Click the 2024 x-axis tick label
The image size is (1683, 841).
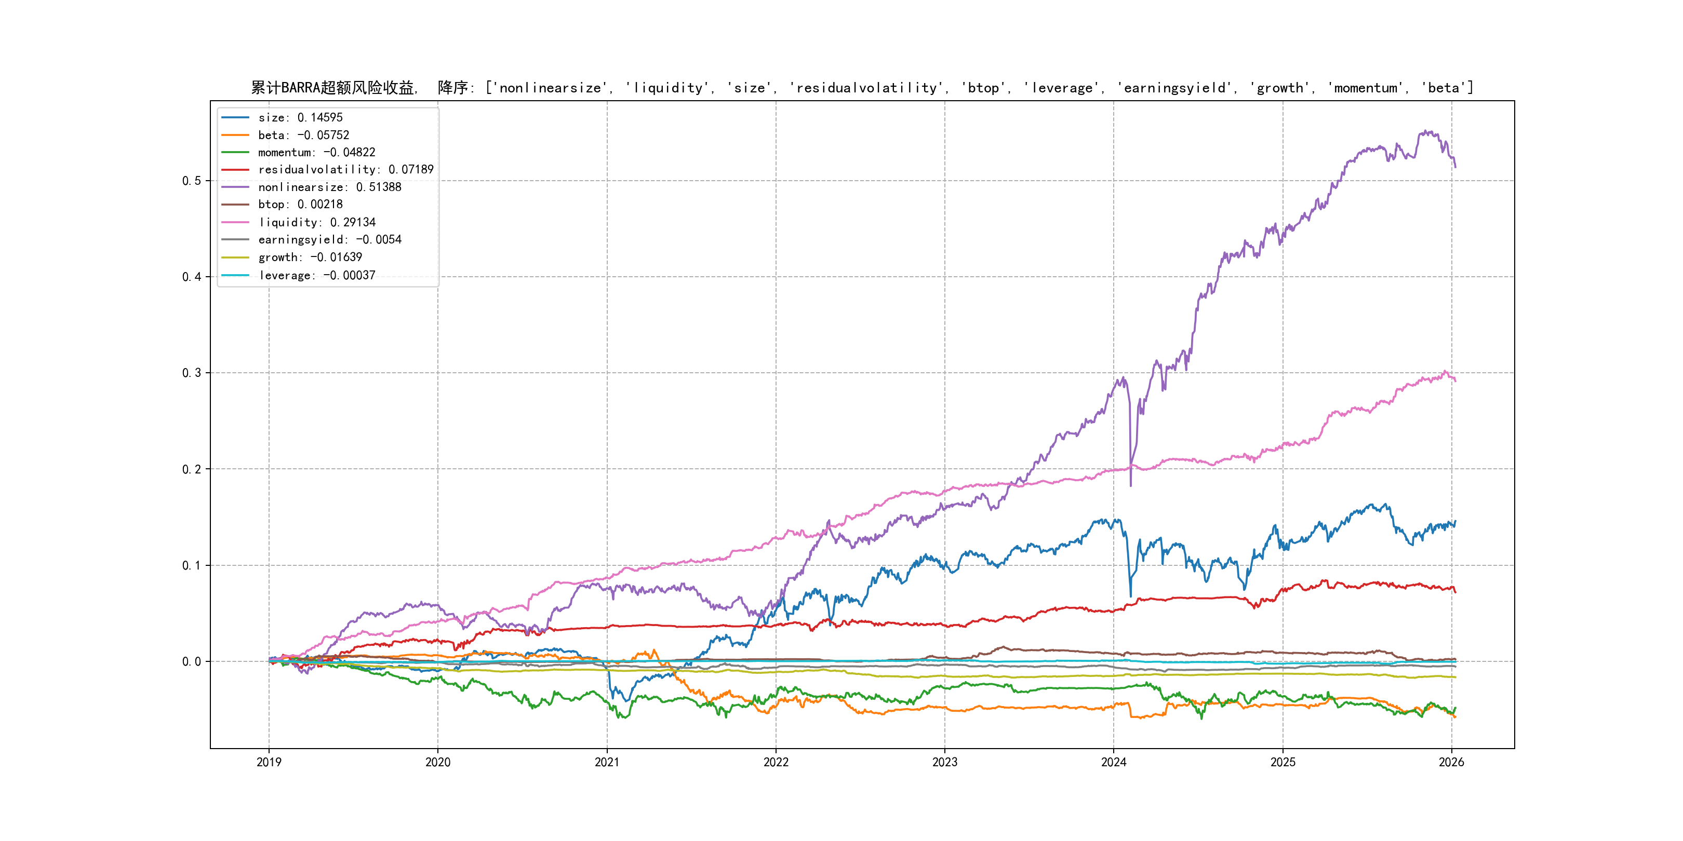click(1113, 762)
